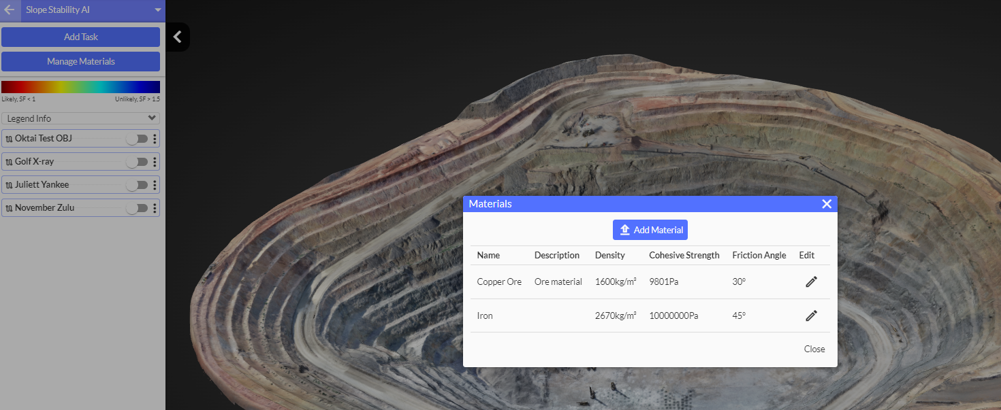Open more options for November Zulu
The height and width of the screenshot is (410, 1001).
pyautogui.click(x=155, y=208)
